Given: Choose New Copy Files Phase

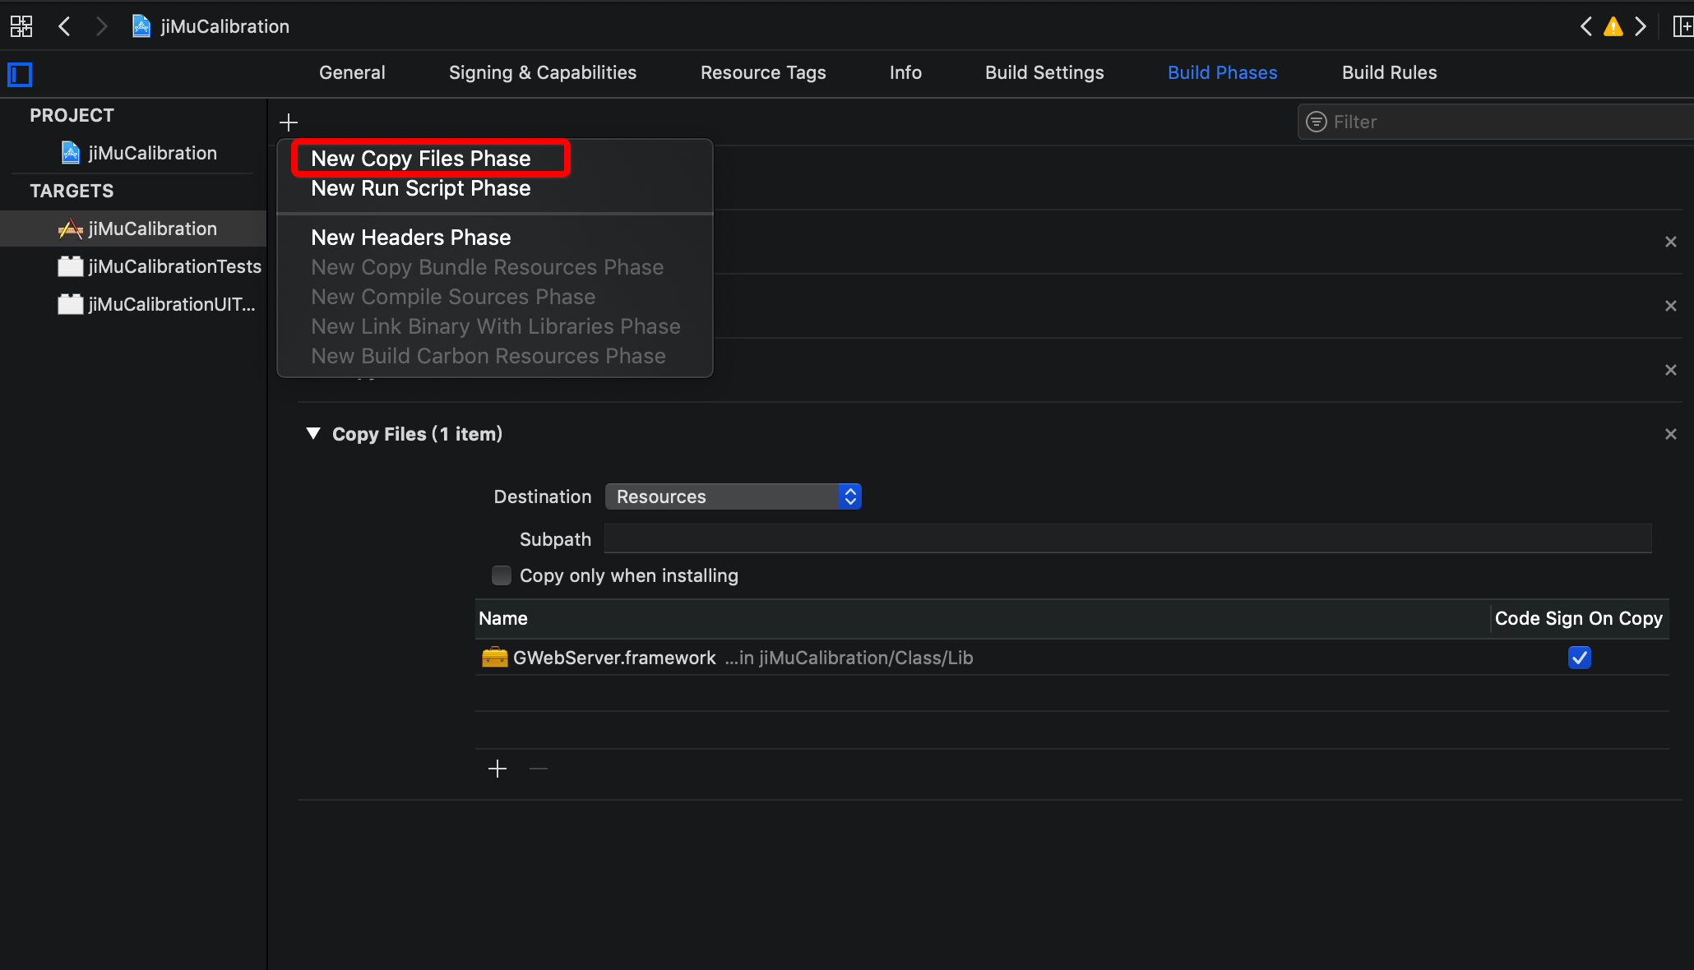Looking at the screenshot, I should tap(421, 159).
